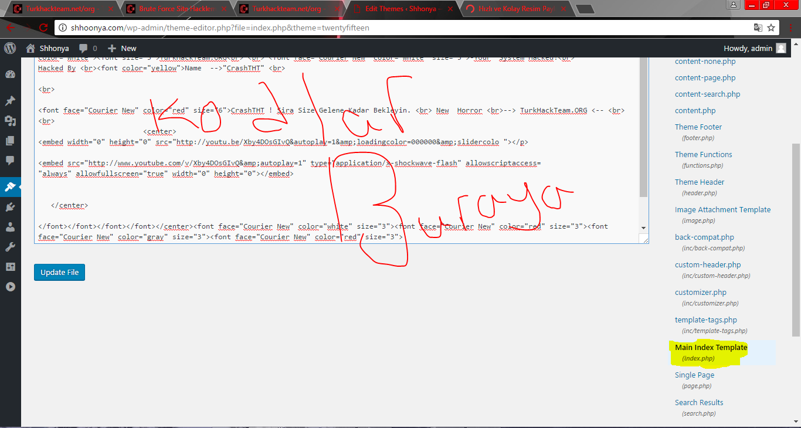
Task: Collapse the WordPress admin menu
Action: (x=10, y=287)
